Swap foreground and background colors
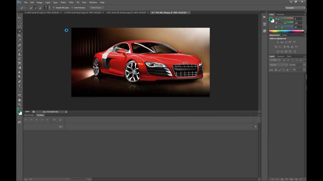The width and height of the screenshot is (323, 181). pos(21,108)
